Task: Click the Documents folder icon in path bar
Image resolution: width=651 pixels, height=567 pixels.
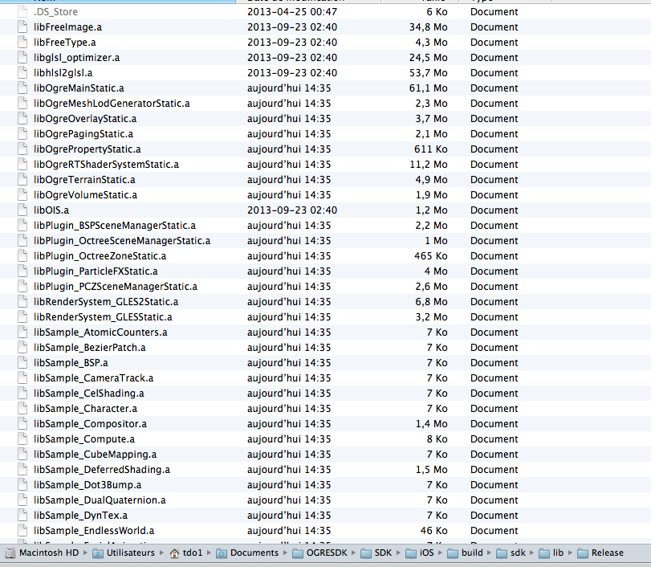Action: (222, 553)
